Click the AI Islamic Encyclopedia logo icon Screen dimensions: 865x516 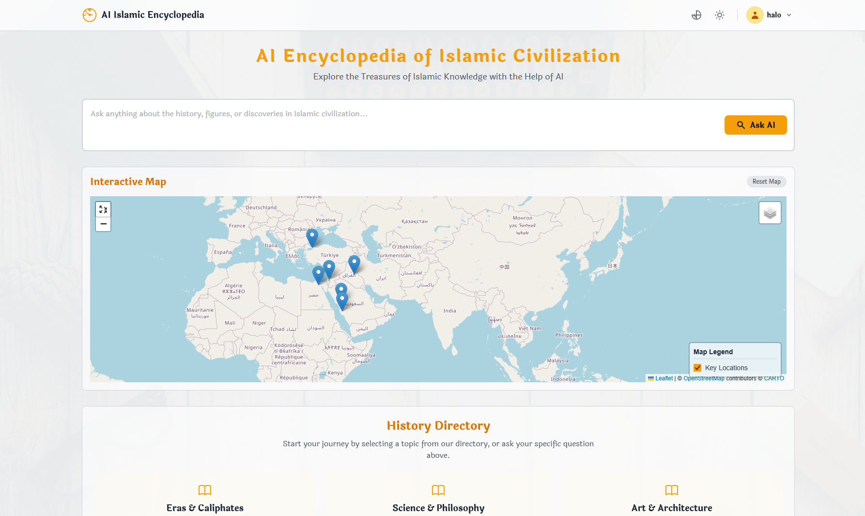point(89,15)
